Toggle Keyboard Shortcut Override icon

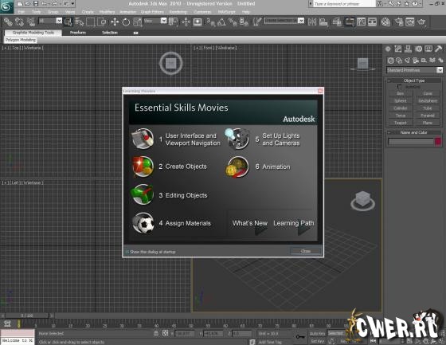[x=198, y=22]
